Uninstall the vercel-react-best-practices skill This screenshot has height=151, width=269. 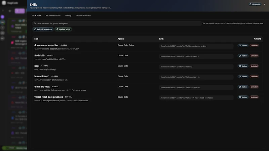coord(254,97)
